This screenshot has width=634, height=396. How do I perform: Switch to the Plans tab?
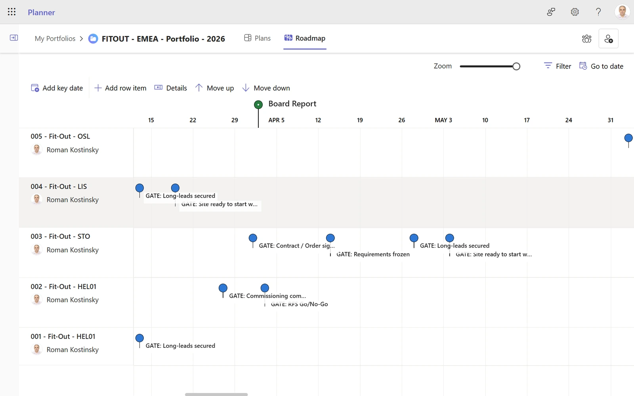[x=257, y=38]
